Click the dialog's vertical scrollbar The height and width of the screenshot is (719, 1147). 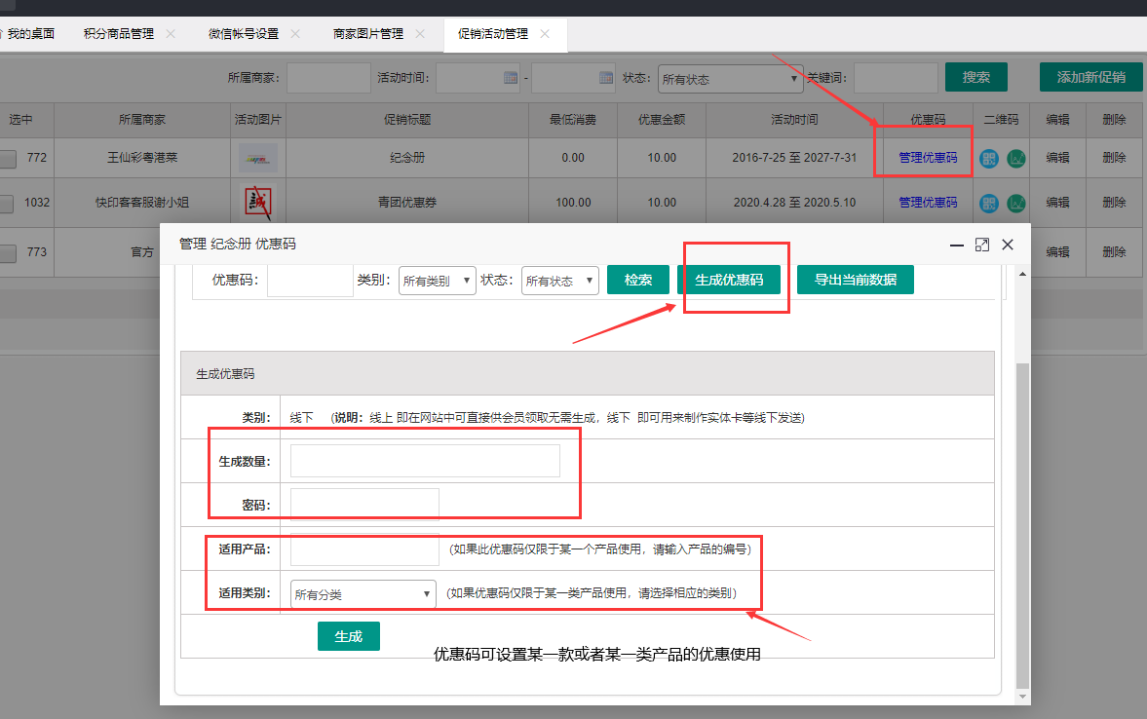click(x=1020, y=526)
